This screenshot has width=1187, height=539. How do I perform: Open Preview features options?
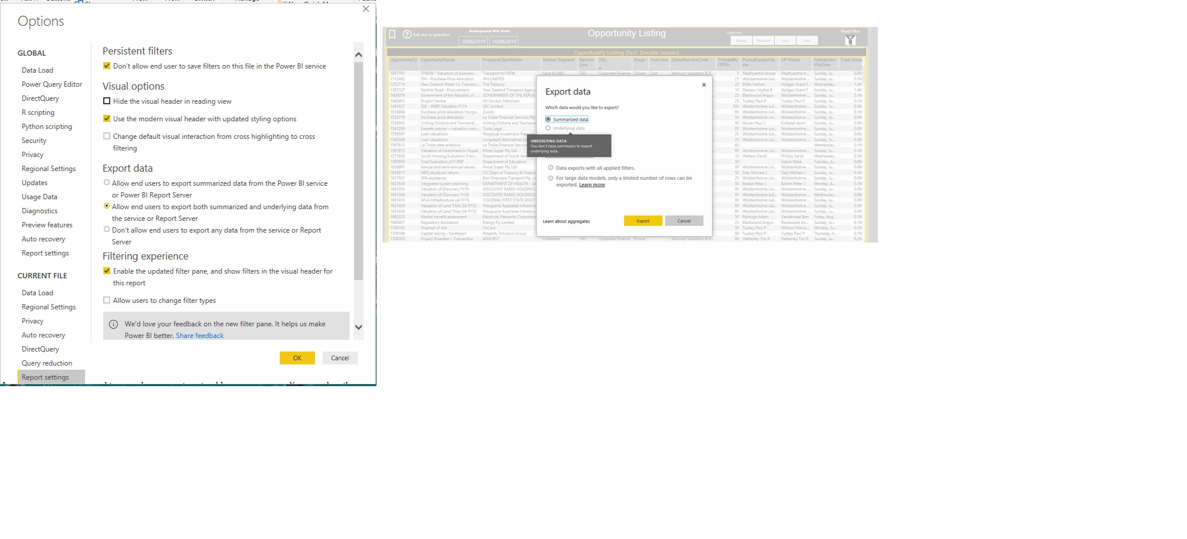pyautogui.click(x=47, y=225)
